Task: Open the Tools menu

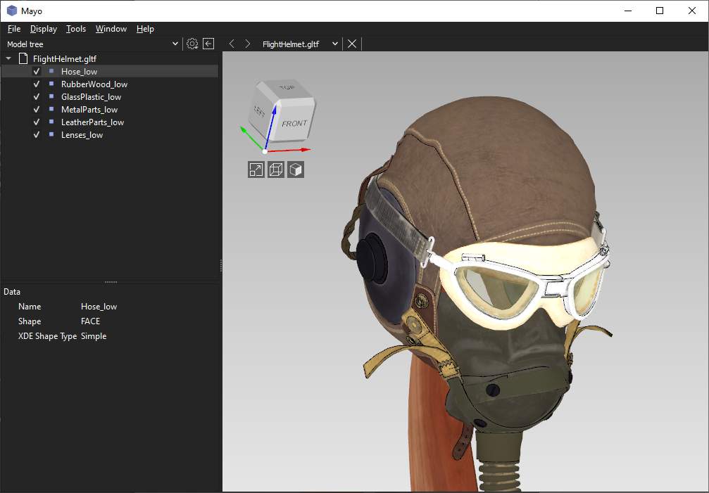Action: point(76,29)
